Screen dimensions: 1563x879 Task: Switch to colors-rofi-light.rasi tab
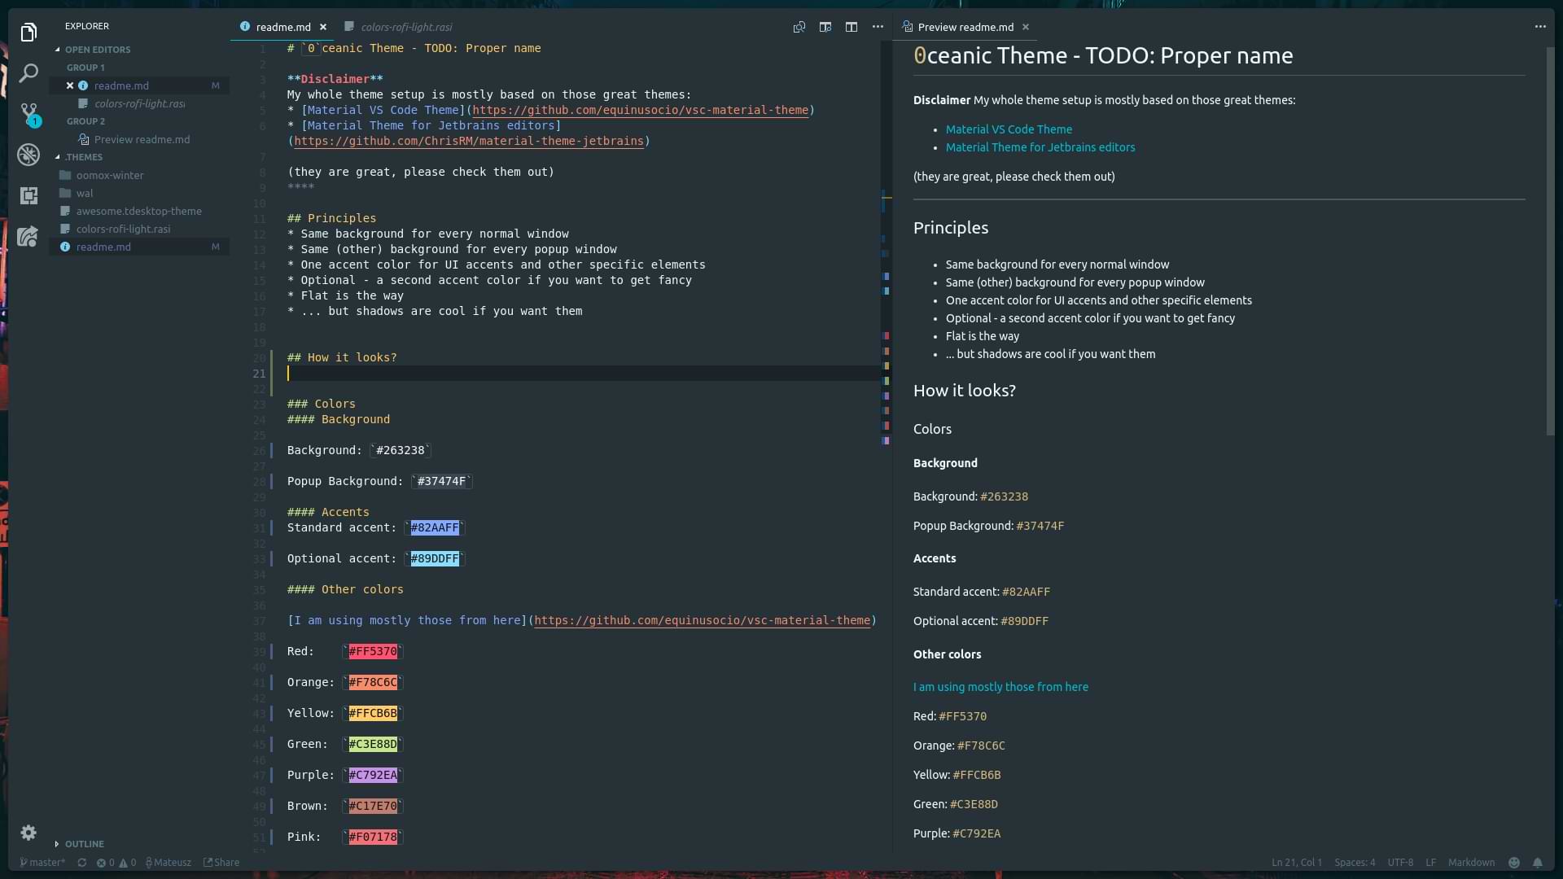pos(405,27)
